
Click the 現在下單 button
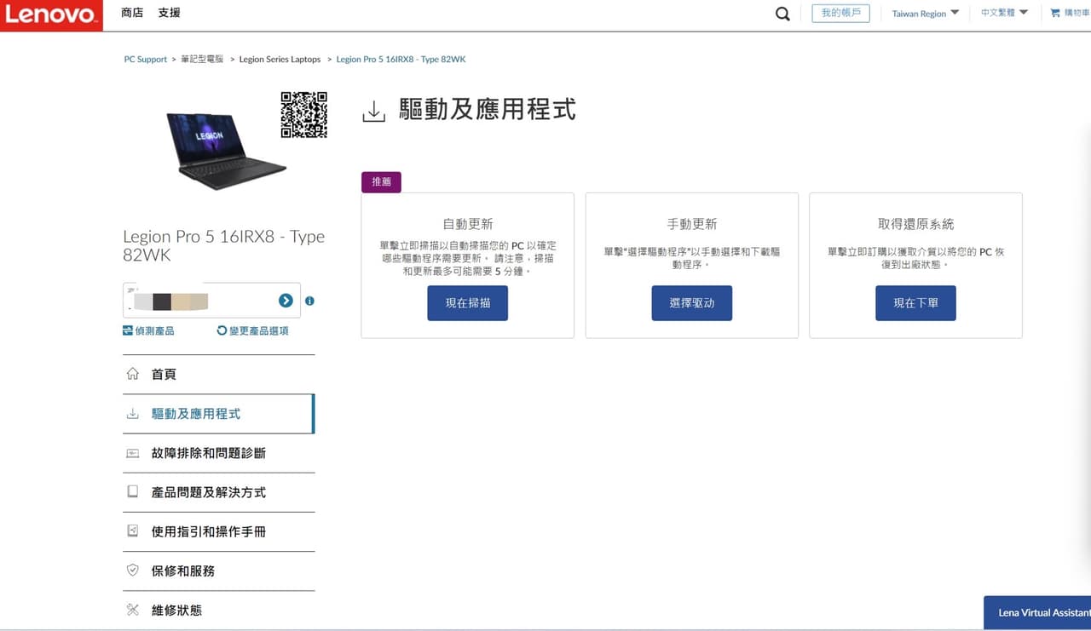[x=915, y=303]
